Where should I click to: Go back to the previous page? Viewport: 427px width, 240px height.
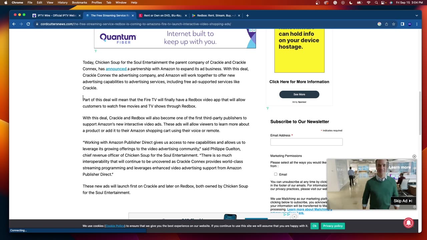[14, 24]
